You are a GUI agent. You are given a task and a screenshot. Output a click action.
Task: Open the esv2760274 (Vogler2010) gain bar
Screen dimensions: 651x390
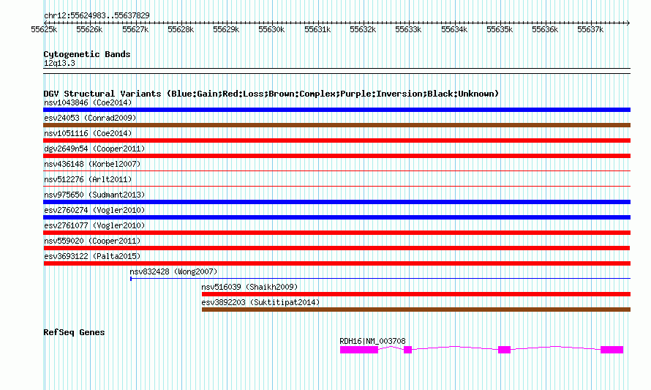(336, 217)
